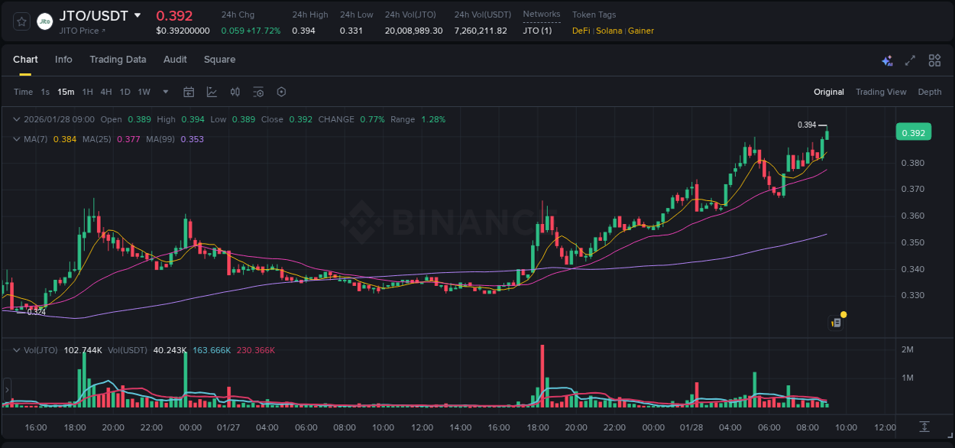Collapse the OHLC info panel with its chevron
Viewport: 955px width, 448px height.
point(17,119)
